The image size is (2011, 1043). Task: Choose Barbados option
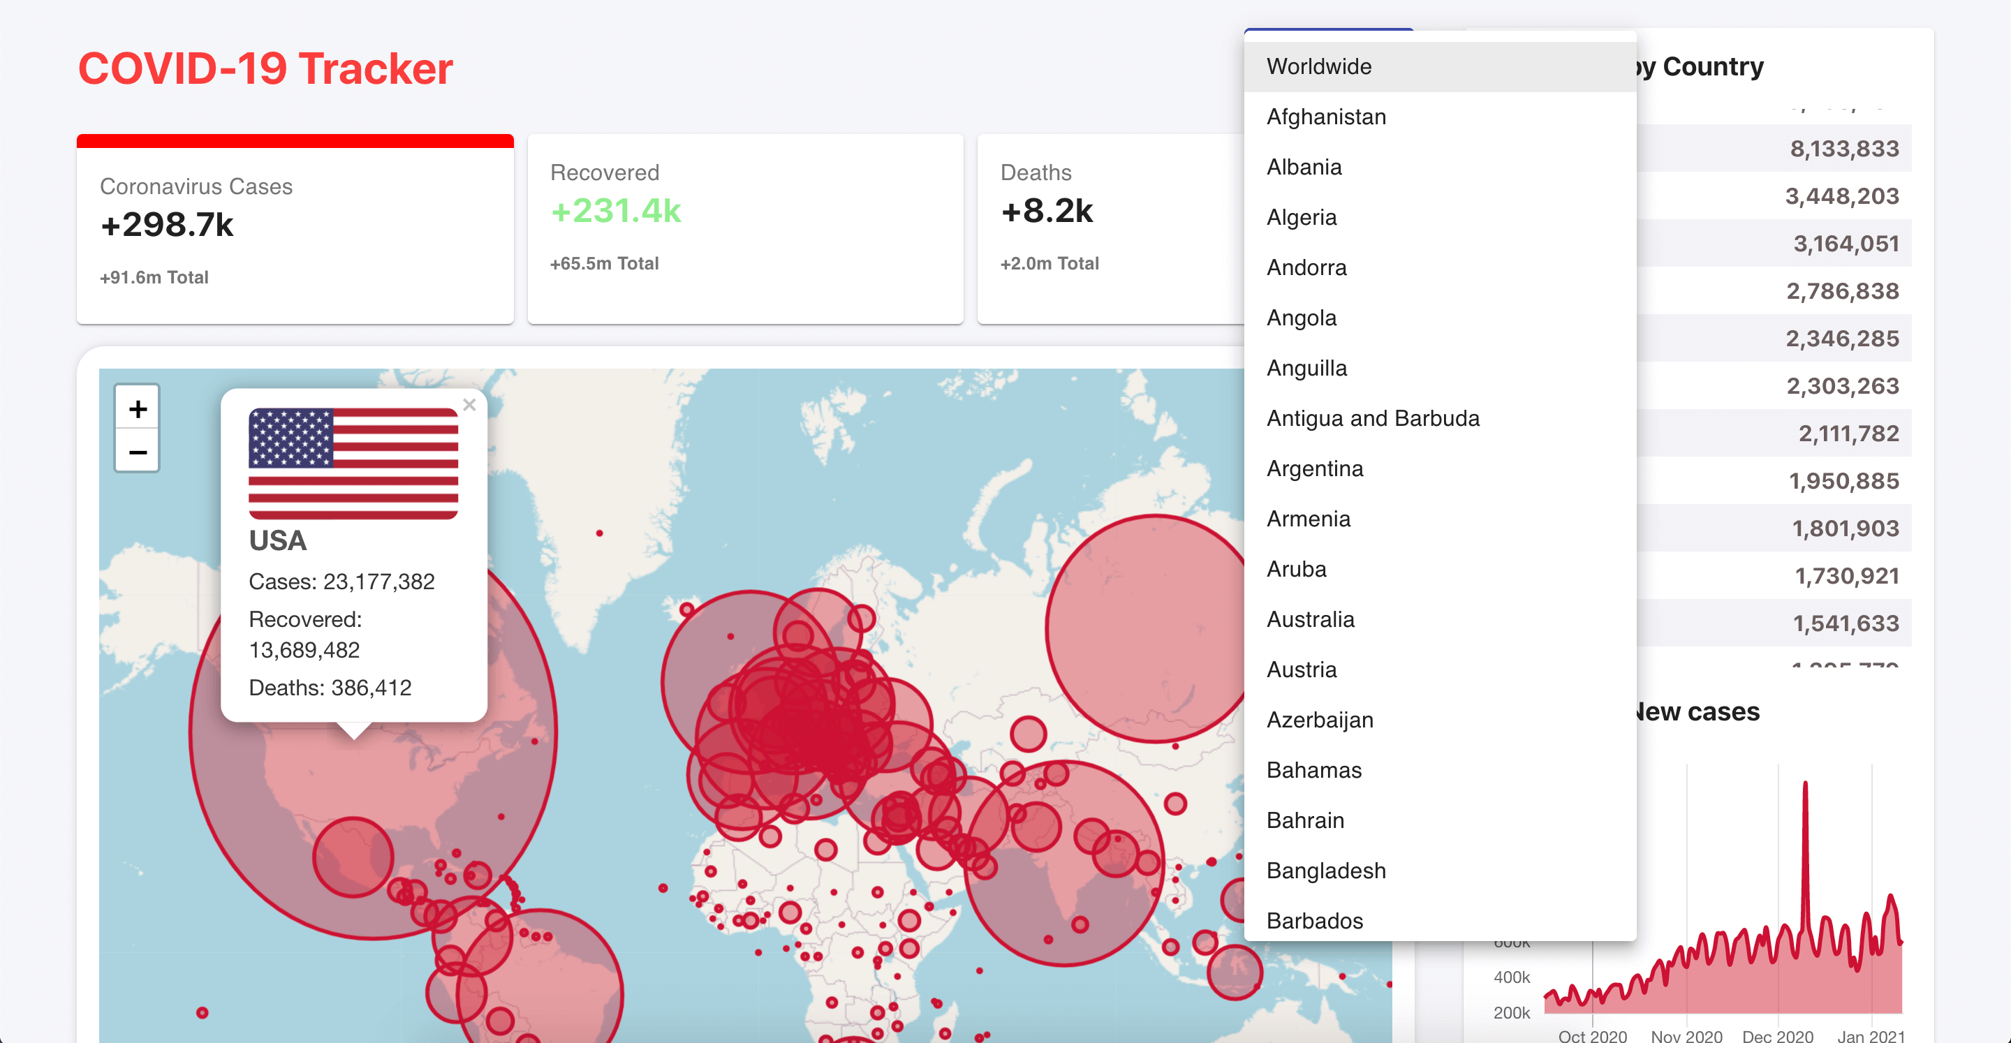(1440, 920)
